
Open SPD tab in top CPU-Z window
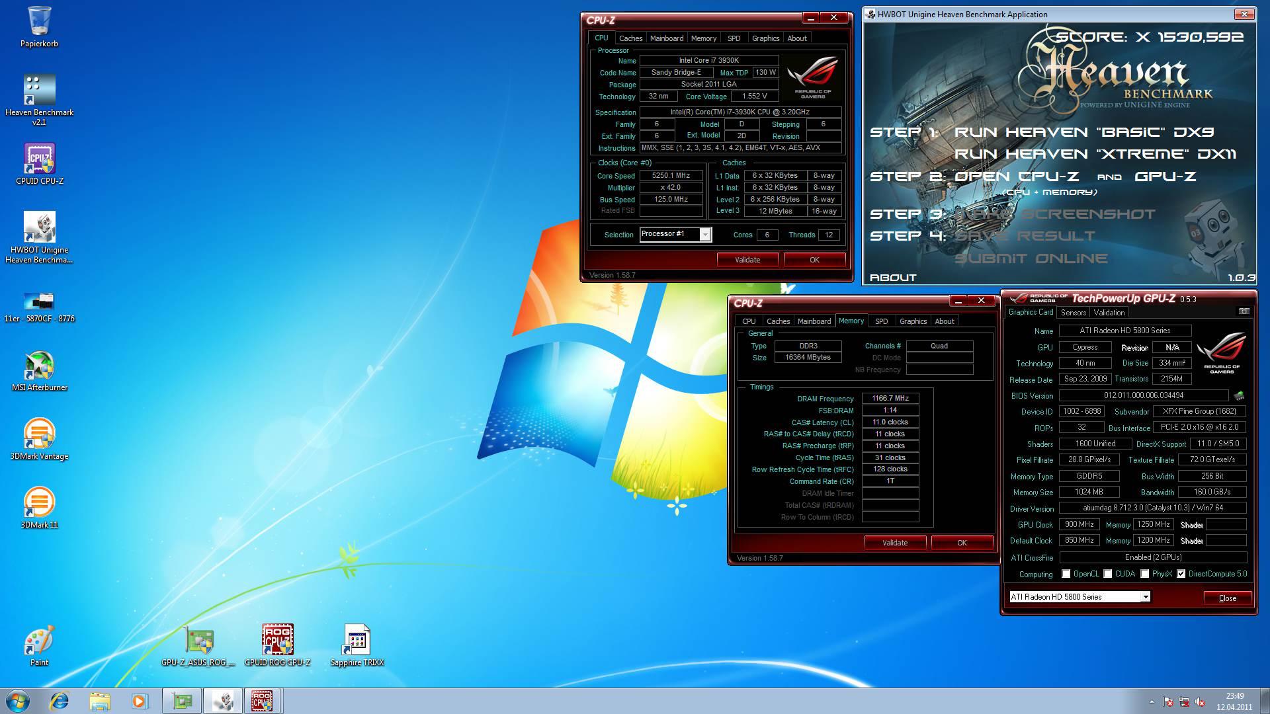(x=734, y=38)
